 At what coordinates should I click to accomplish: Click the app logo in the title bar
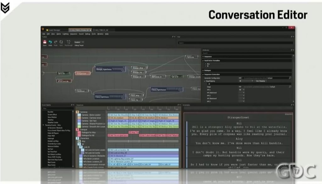pos(43,29)
